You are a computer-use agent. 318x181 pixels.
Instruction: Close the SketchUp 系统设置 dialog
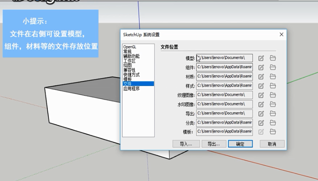(x=281, y=34)
